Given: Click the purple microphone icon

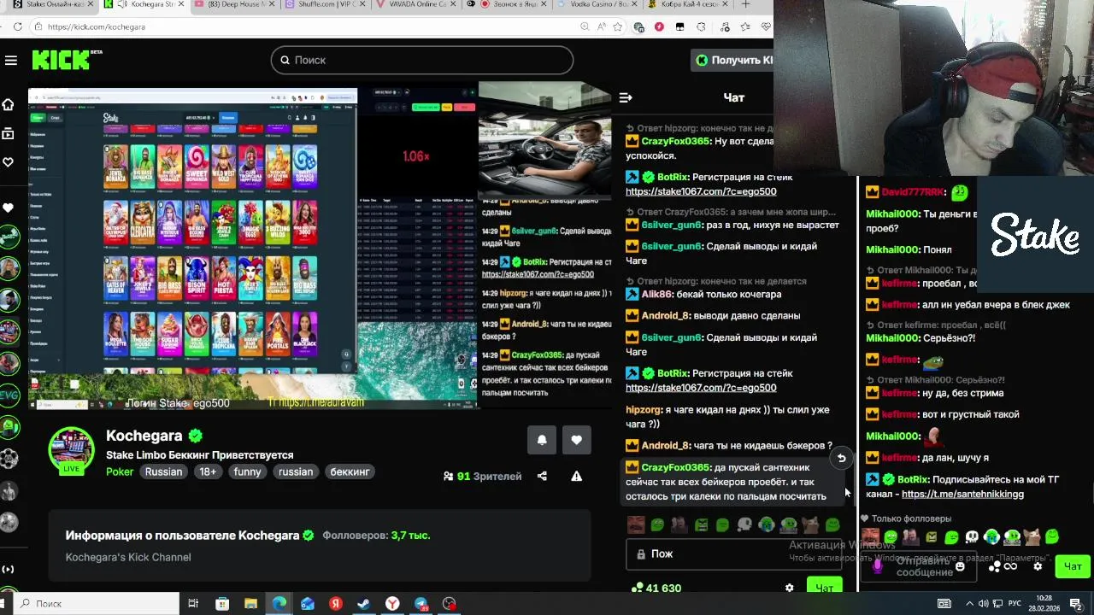Looking at the screenshot, I should click(878, 565).
